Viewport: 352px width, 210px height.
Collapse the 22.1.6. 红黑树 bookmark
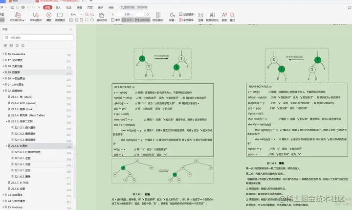[x=6, y=146]
